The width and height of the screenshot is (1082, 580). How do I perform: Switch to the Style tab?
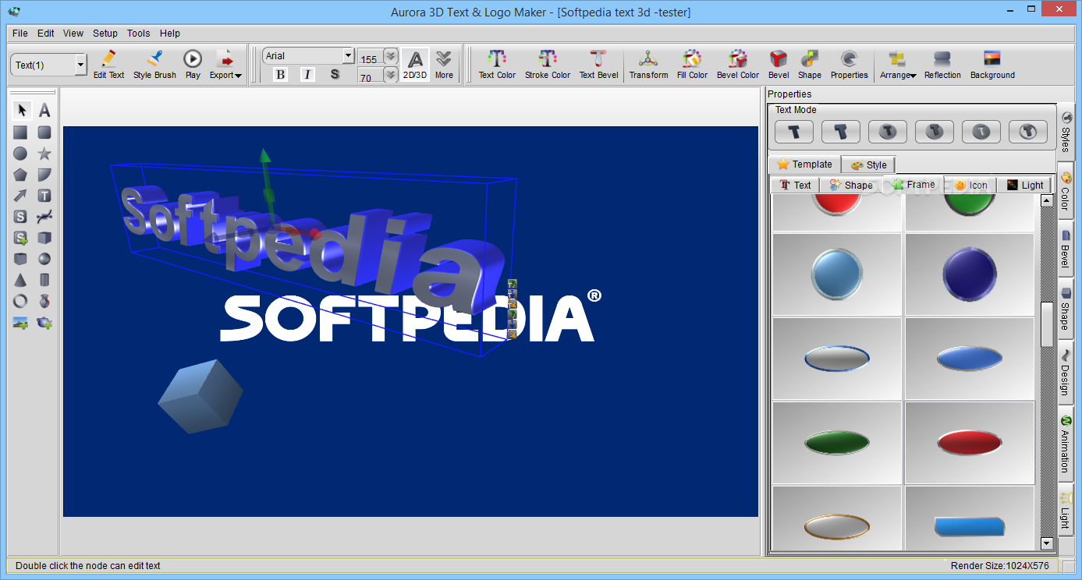tap(868, 164)
